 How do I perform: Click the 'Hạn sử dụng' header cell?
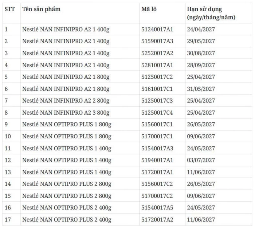point(204,9)
